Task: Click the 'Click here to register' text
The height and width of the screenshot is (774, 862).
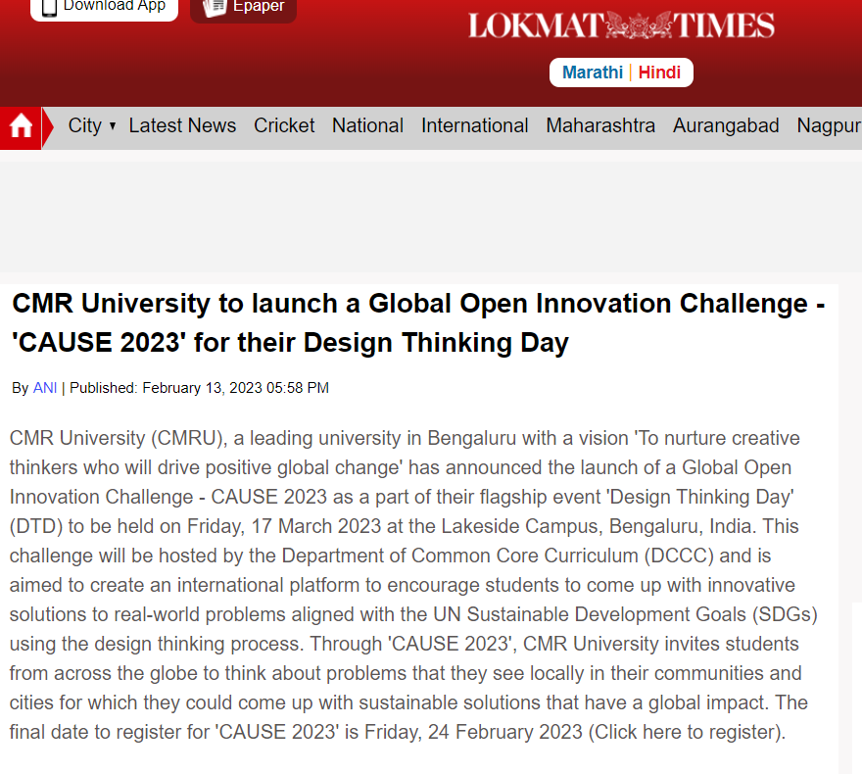Action: pos(687,733)
